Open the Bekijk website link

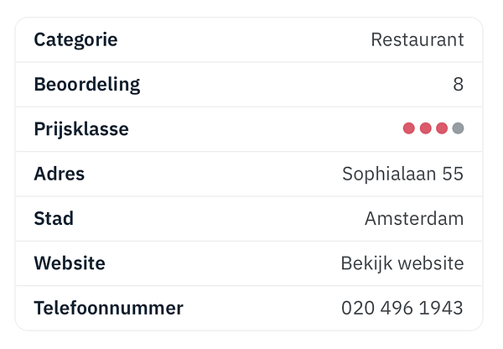(x=402, y=263)
